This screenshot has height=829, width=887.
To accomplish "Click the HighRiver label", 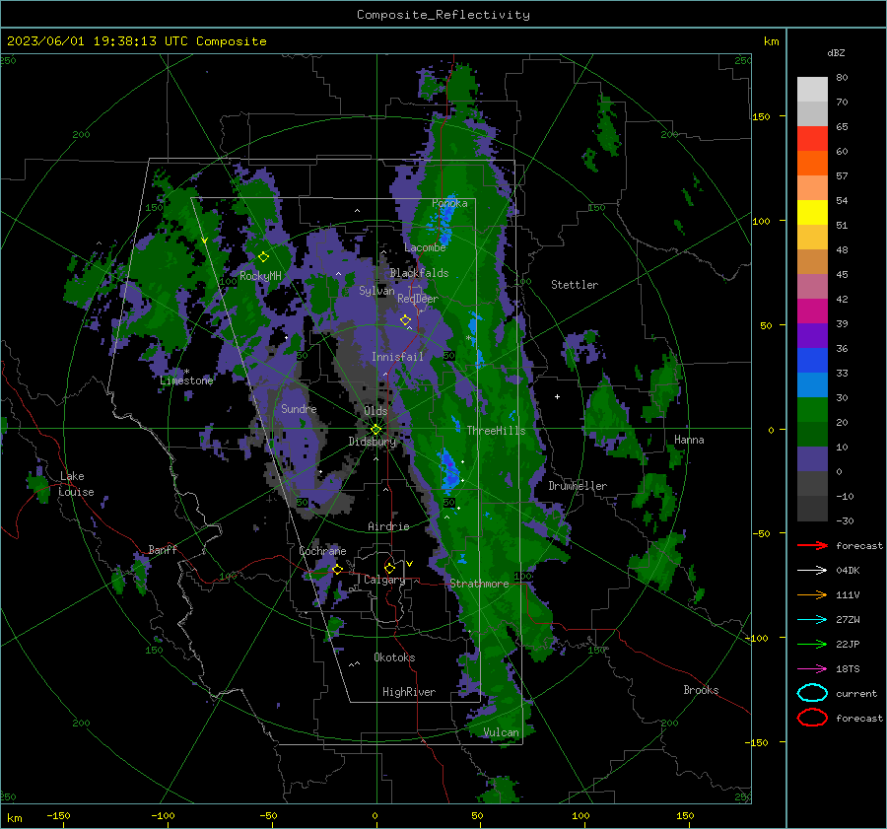I will [x=409, y=692].
